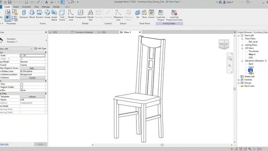Click the View Scale 1:20 field
The height and width of the screenshot is (151, 268).
coord(33,55)
